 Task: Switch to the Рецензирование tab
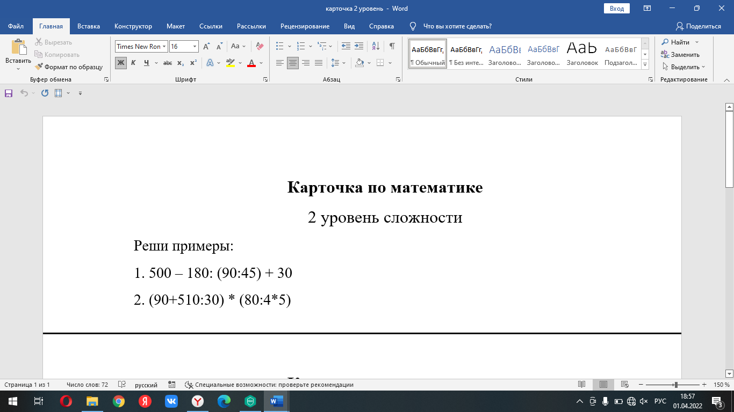(x=305, y=26)
